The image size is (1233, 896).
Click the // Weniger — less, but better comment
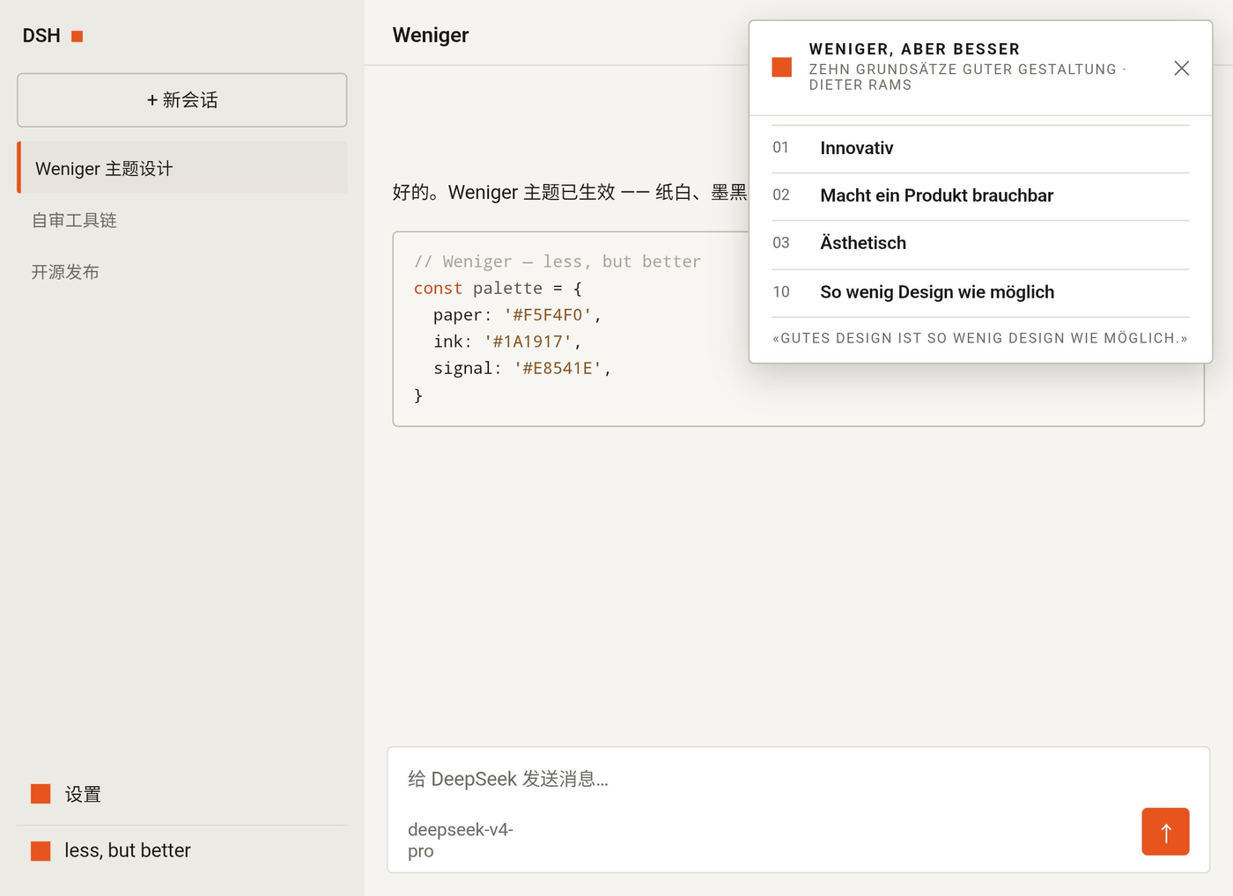pyautogui.click(x=557, y=261)
